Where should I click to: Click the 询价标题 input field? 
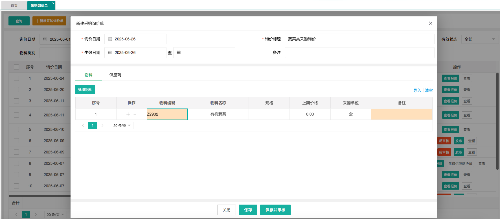pos(359,39)
